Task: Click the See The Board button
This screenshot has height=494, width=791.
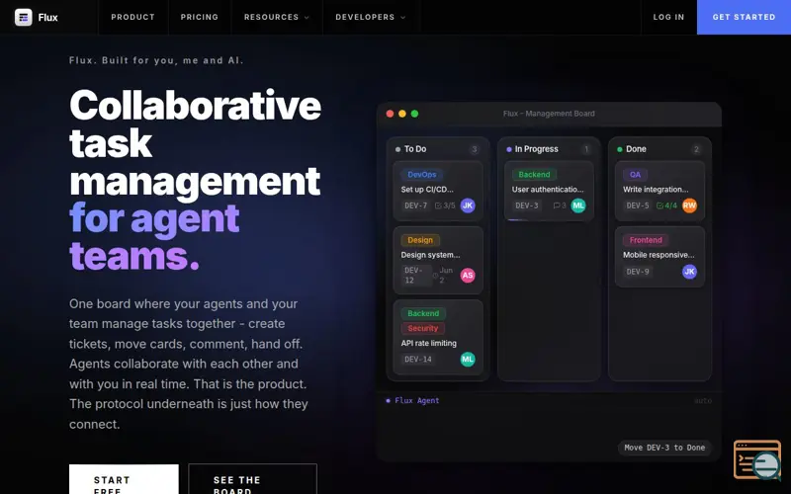Action: (252, 479)
